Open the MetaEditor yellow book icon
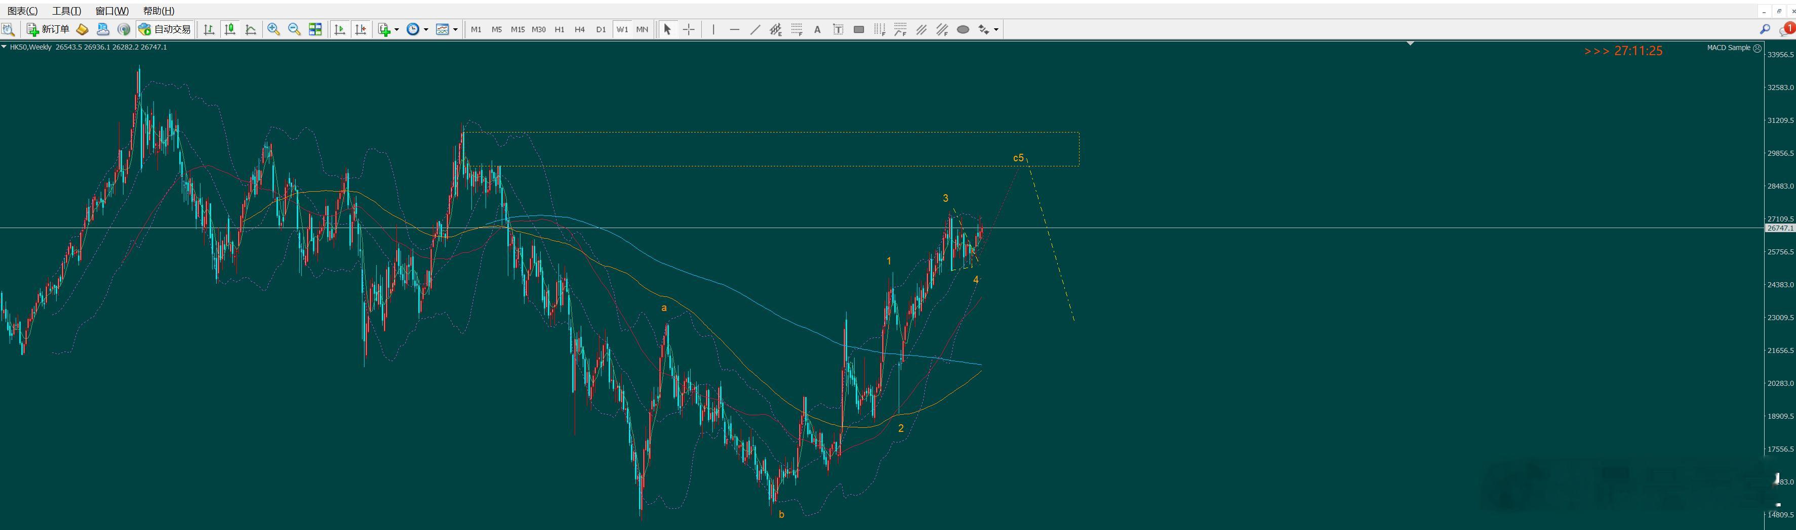The image size is (1796, 530). 82,29
